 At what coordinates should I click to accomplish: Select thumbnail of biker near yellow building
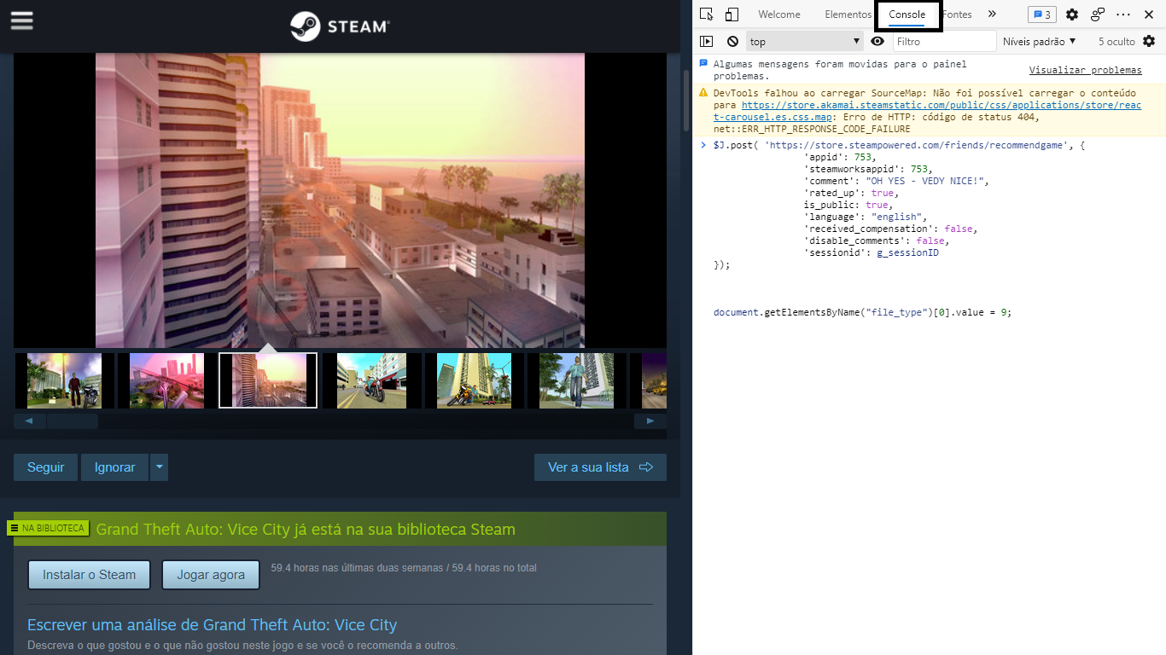point(474,380)
